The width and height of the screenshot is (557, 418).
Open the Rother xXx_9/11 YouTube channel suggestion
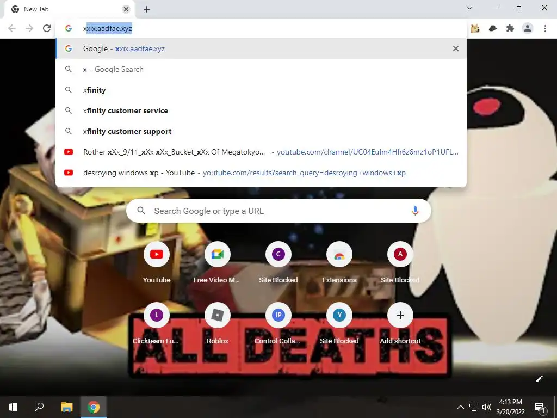click(261, 152)
